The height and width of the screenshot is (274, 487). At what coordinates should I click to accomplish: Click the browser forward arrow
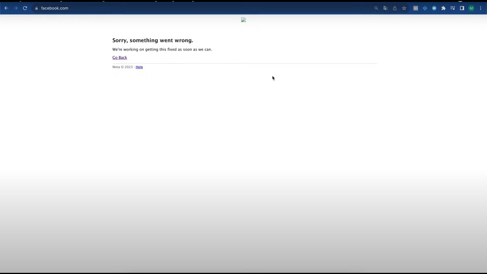tap(16, 8)
